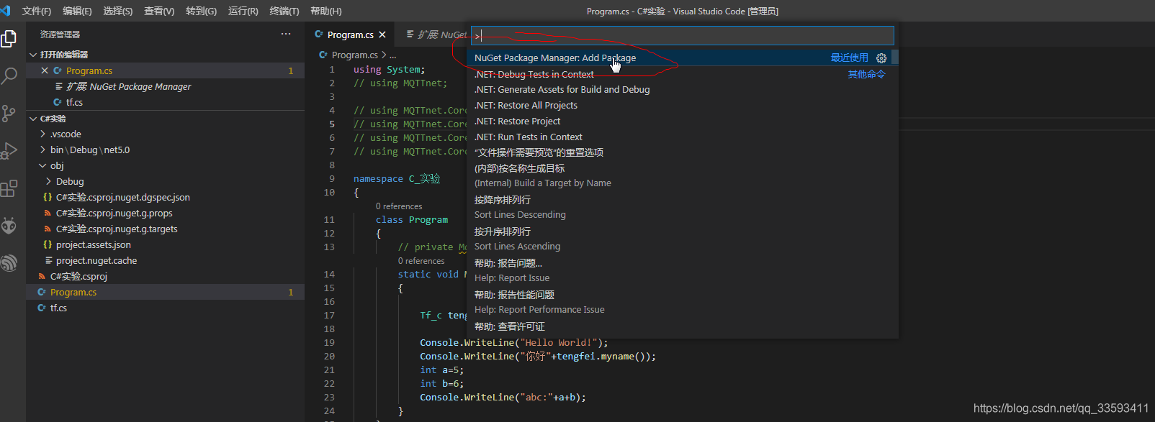Open 终端(T) menu
This screenshot has width=1155, height=422.
[284, 11]
